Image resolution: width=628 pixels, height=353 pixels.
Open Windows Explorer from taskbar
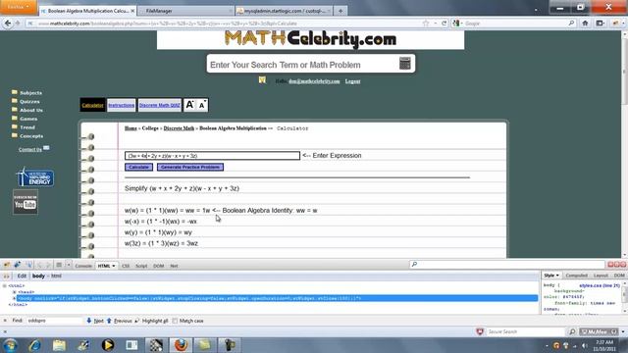(x=59, y=344)
